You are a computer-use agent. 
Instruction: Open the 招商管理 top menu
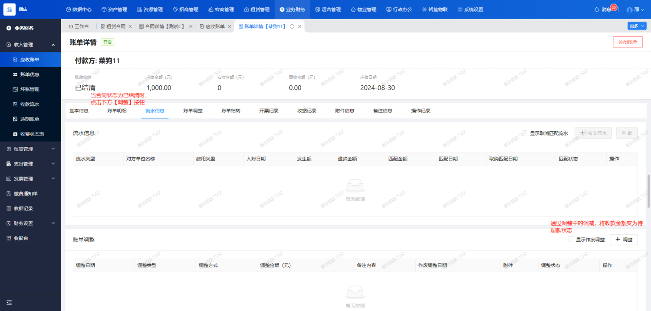[x=186, y=10]
